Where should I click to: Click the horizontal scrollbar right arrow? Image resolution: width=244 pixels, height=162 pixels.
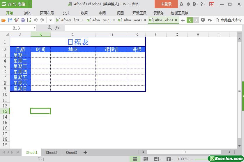point(229,152)
